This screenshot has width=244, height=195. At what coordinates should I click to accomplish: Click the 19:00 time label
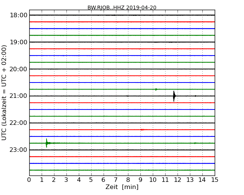coord(18,42)
